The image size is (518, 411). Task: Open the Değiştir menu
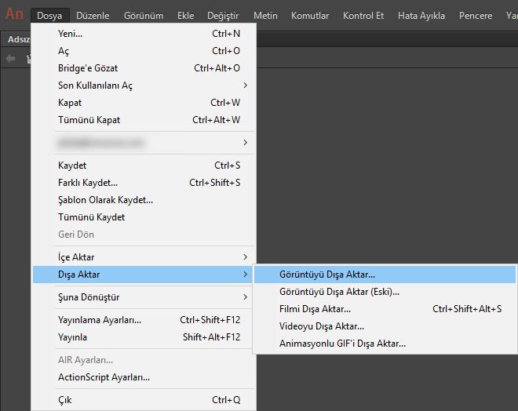pos(223,16)
